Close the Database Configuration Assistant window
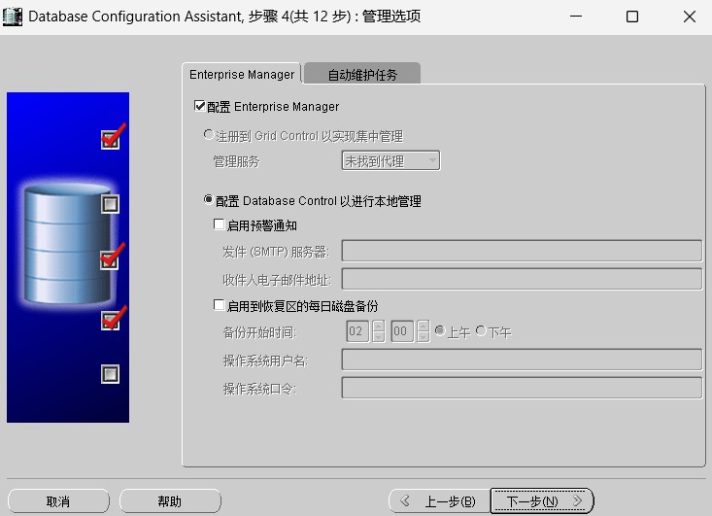 [x=690, y=17]
